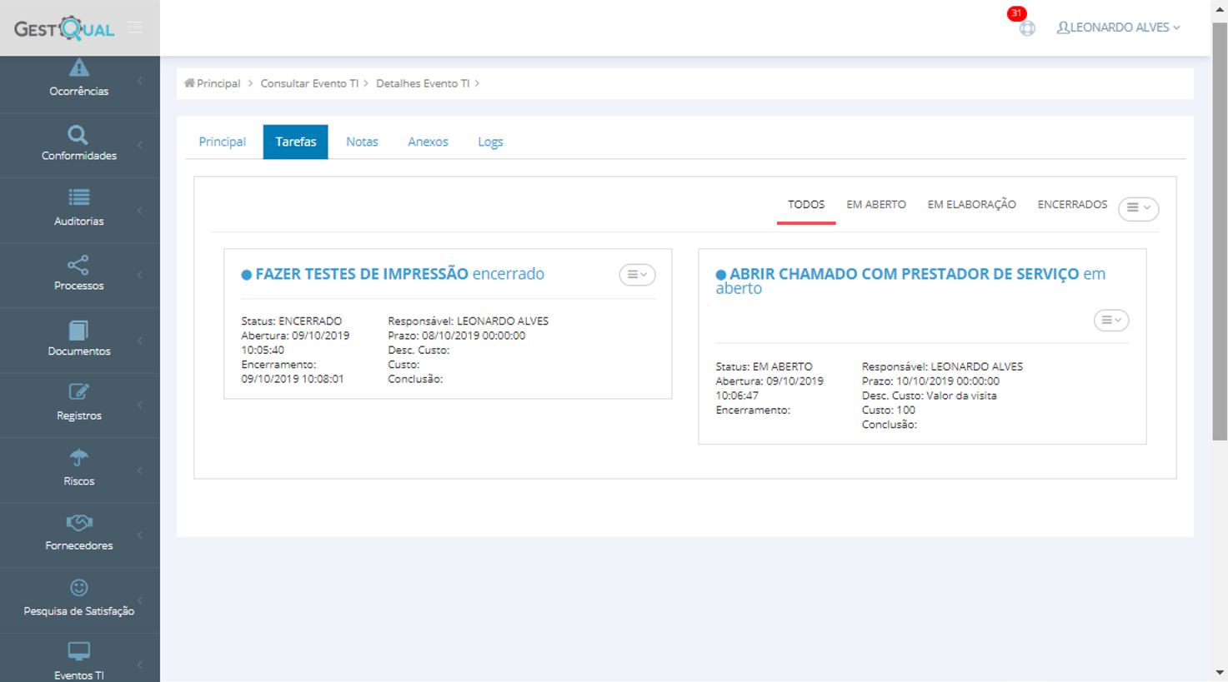
Task: Click "Custo: 100" text
Action: [888, 410]
